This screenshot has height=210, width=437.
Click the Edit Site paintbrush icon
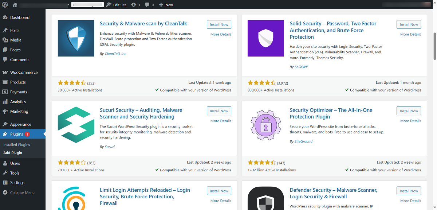pyautogui.click(x=108, y=5)
